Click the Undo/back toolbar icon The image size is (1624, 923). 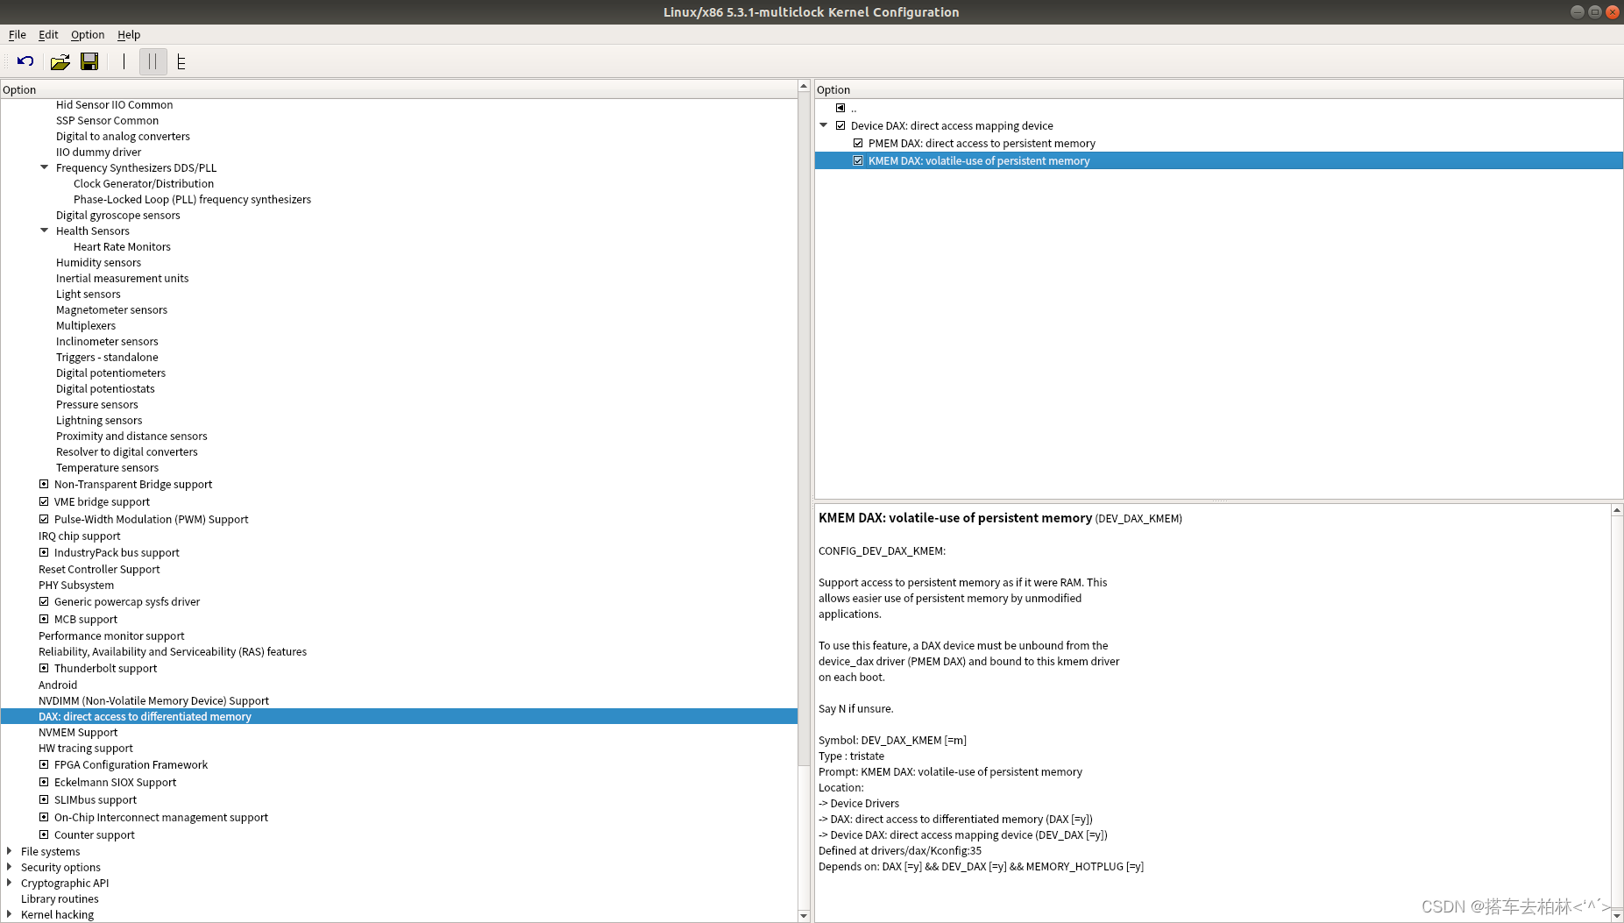[x=25, y=61]
